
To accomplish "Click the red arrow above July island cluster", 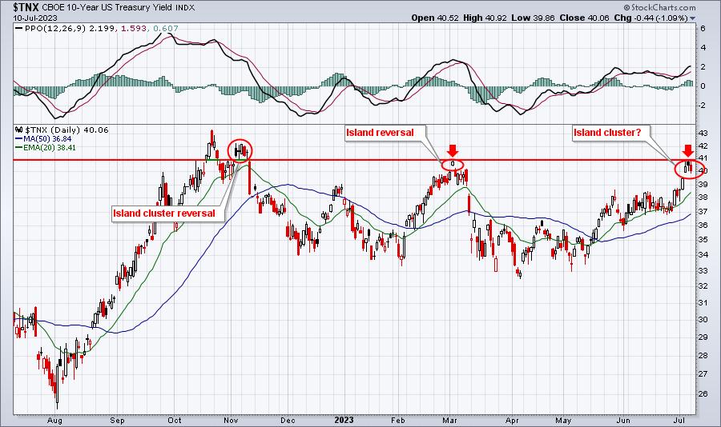I will point(688,150).
